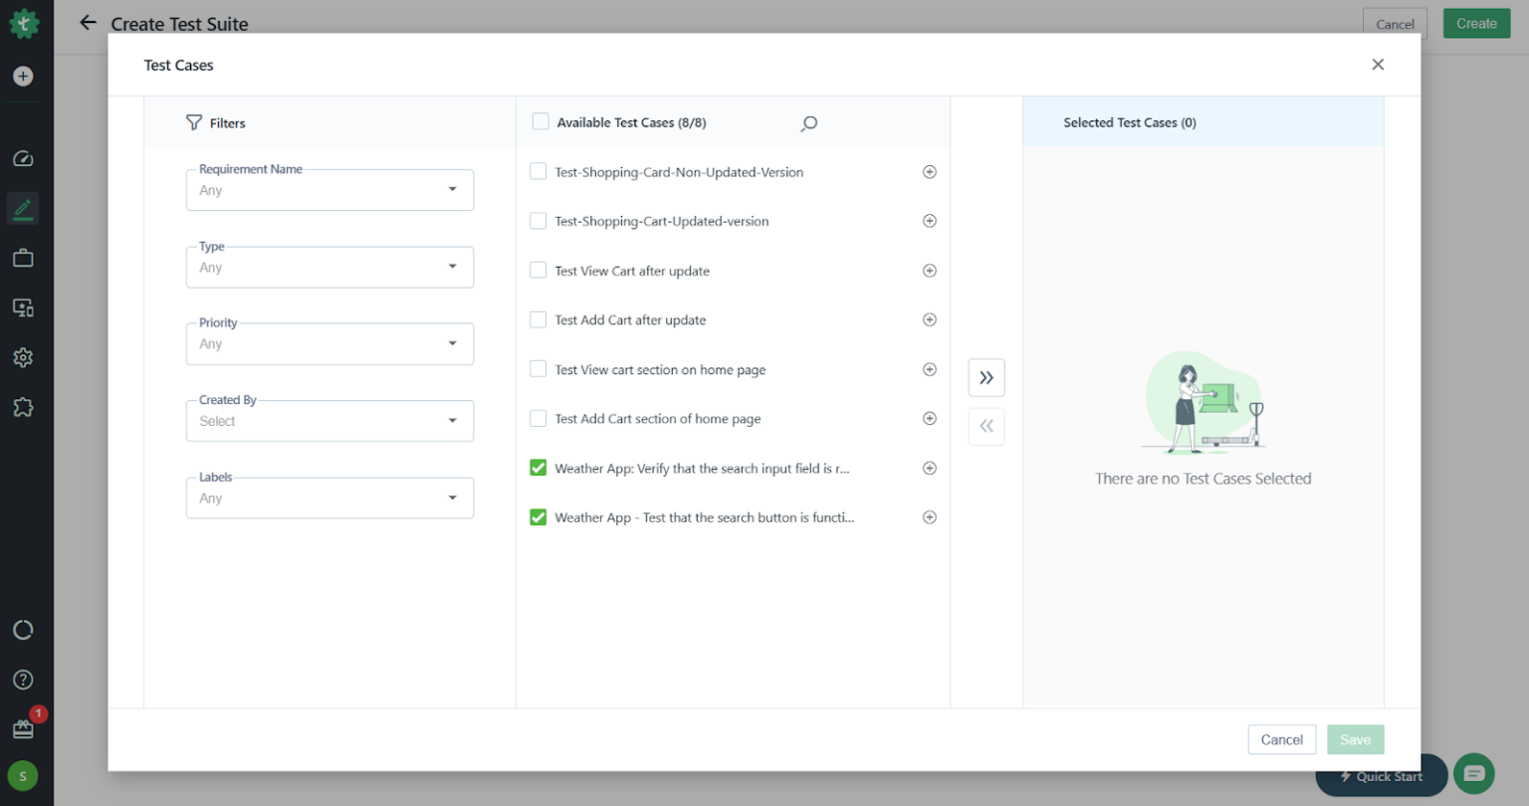The image size is (1529, 806).
Task: Move selected items right with double-chevron button
Action: coord(985,377)
